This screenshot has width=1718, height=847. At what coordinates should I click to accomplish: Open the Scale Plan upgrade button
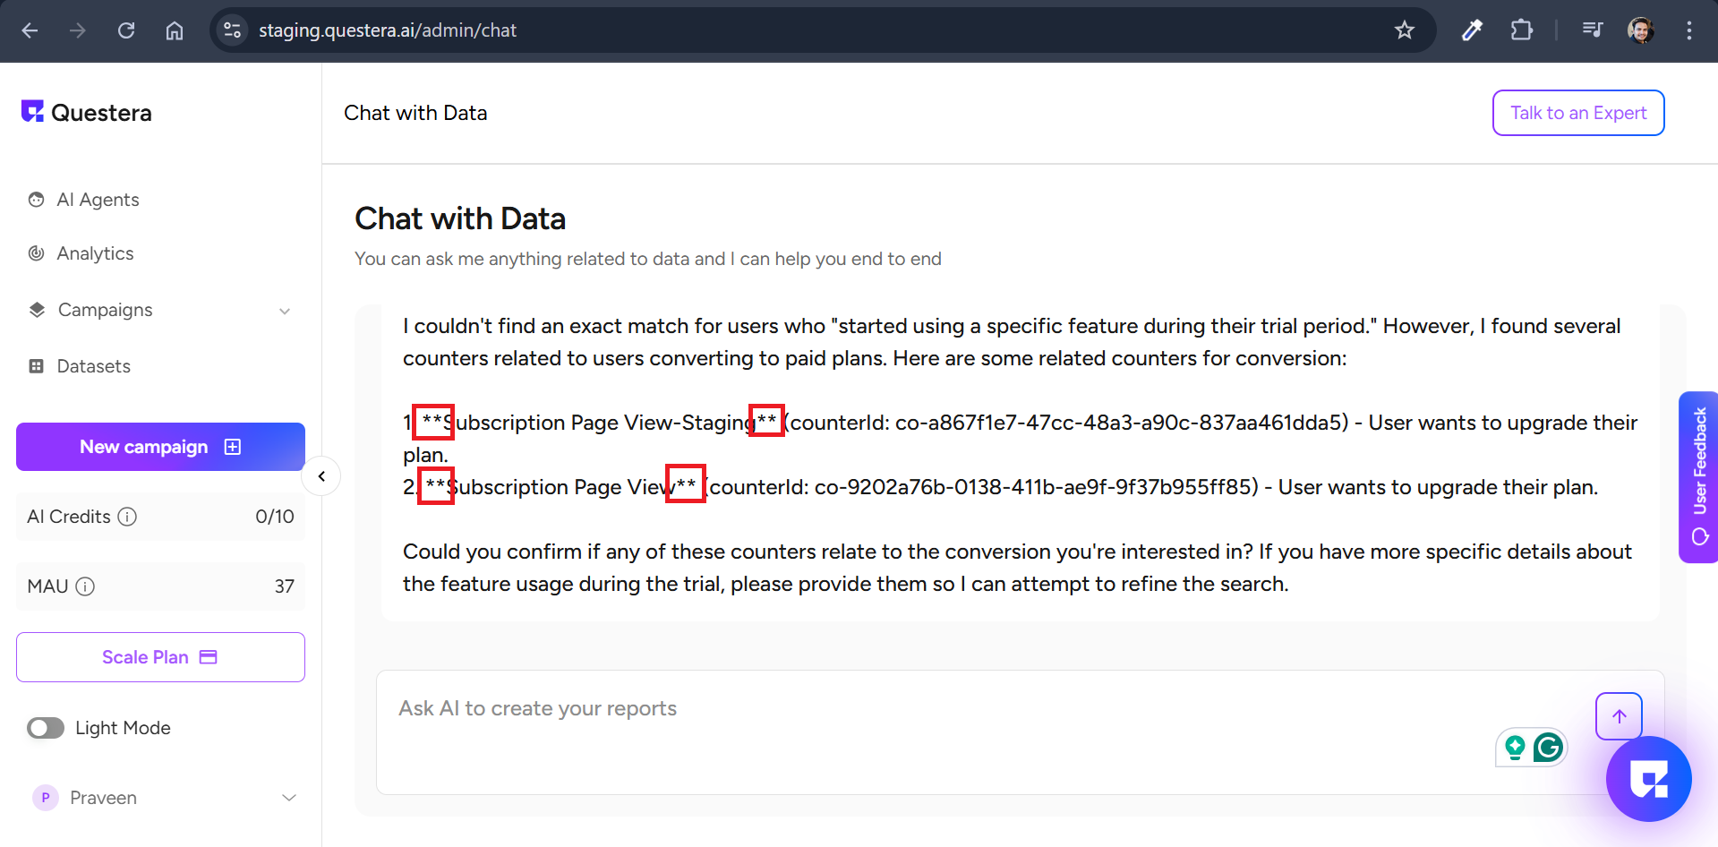click(160, 657)
